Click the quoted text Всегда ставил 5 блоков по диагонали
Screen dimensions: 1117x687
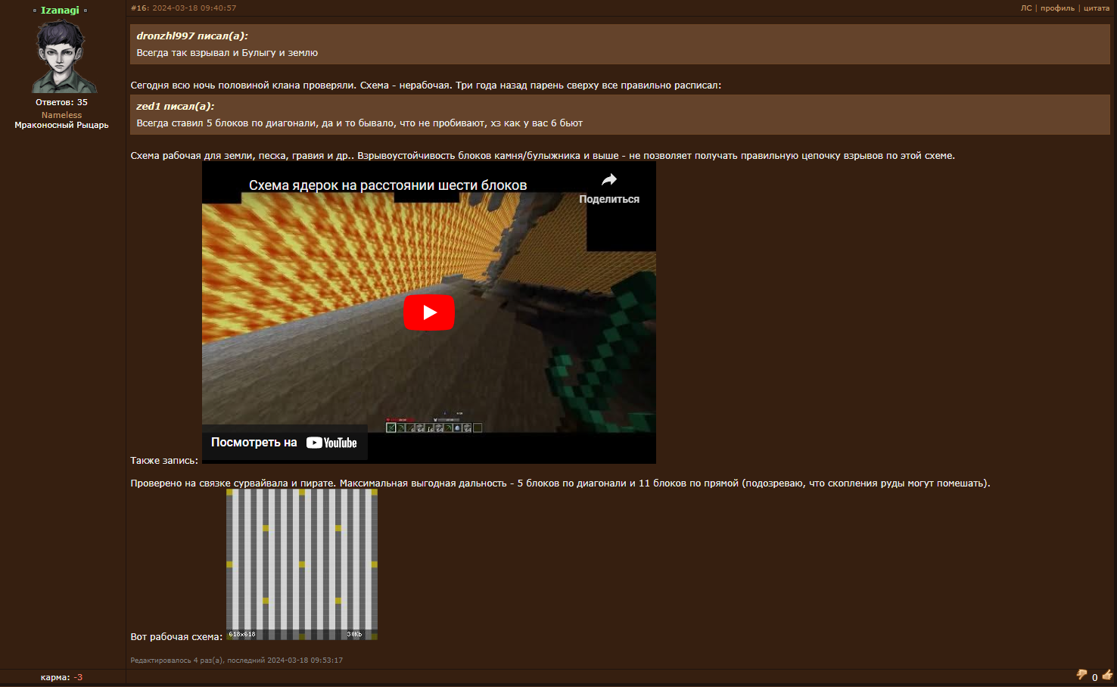(x=359, y=123)
